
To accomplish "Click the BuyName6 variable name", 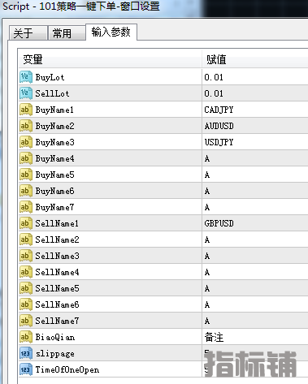I will click(54, 191).
